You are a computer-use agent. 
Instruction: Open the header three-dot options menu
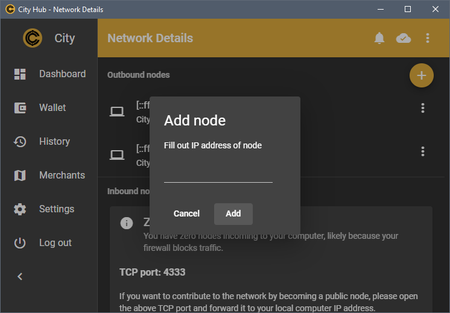[x=427, y=38]
